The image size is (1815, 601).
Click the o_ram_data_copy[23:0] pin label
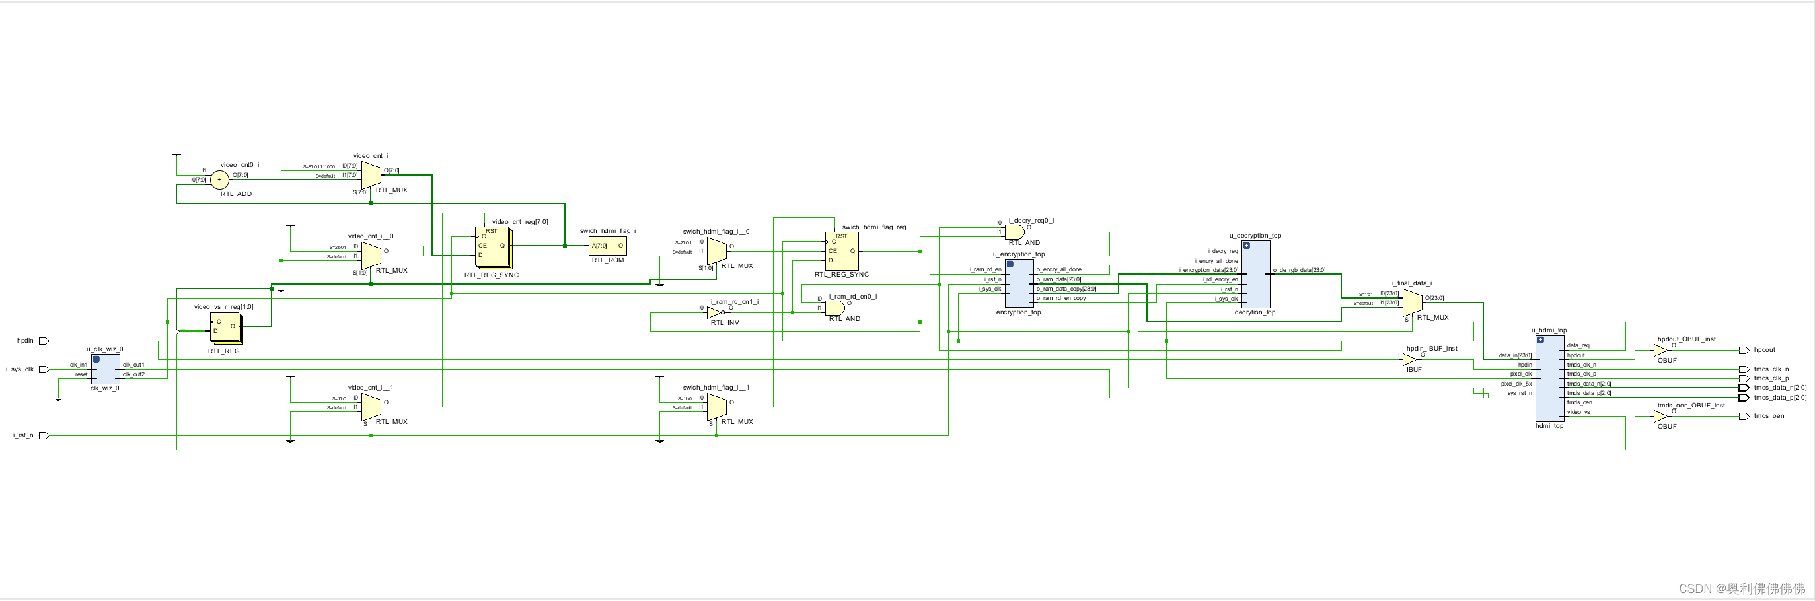1067,289
